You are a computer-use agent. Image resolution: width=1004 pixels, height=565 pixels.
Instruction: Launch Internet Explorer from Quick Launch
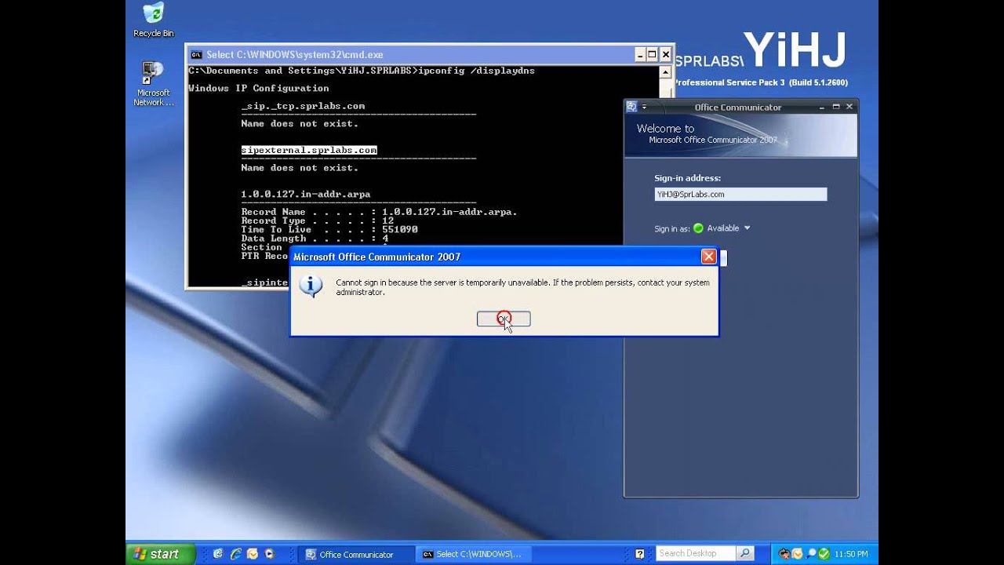coord(235,554)
